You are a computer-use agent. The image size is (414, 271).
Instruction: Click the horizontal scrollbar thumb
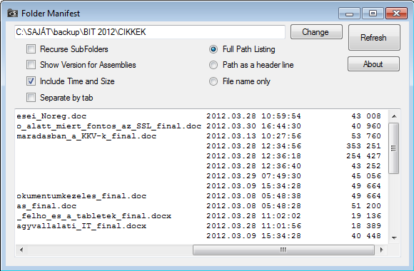pos(283,250)
